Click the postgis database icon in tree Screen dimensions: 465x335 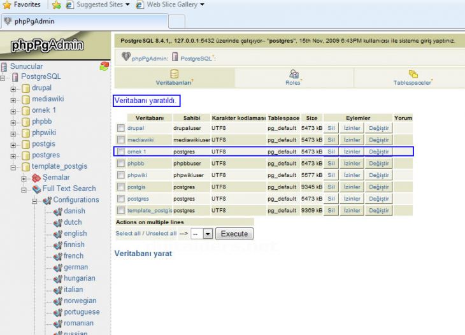pyautogui.click(x=26, y=144)
